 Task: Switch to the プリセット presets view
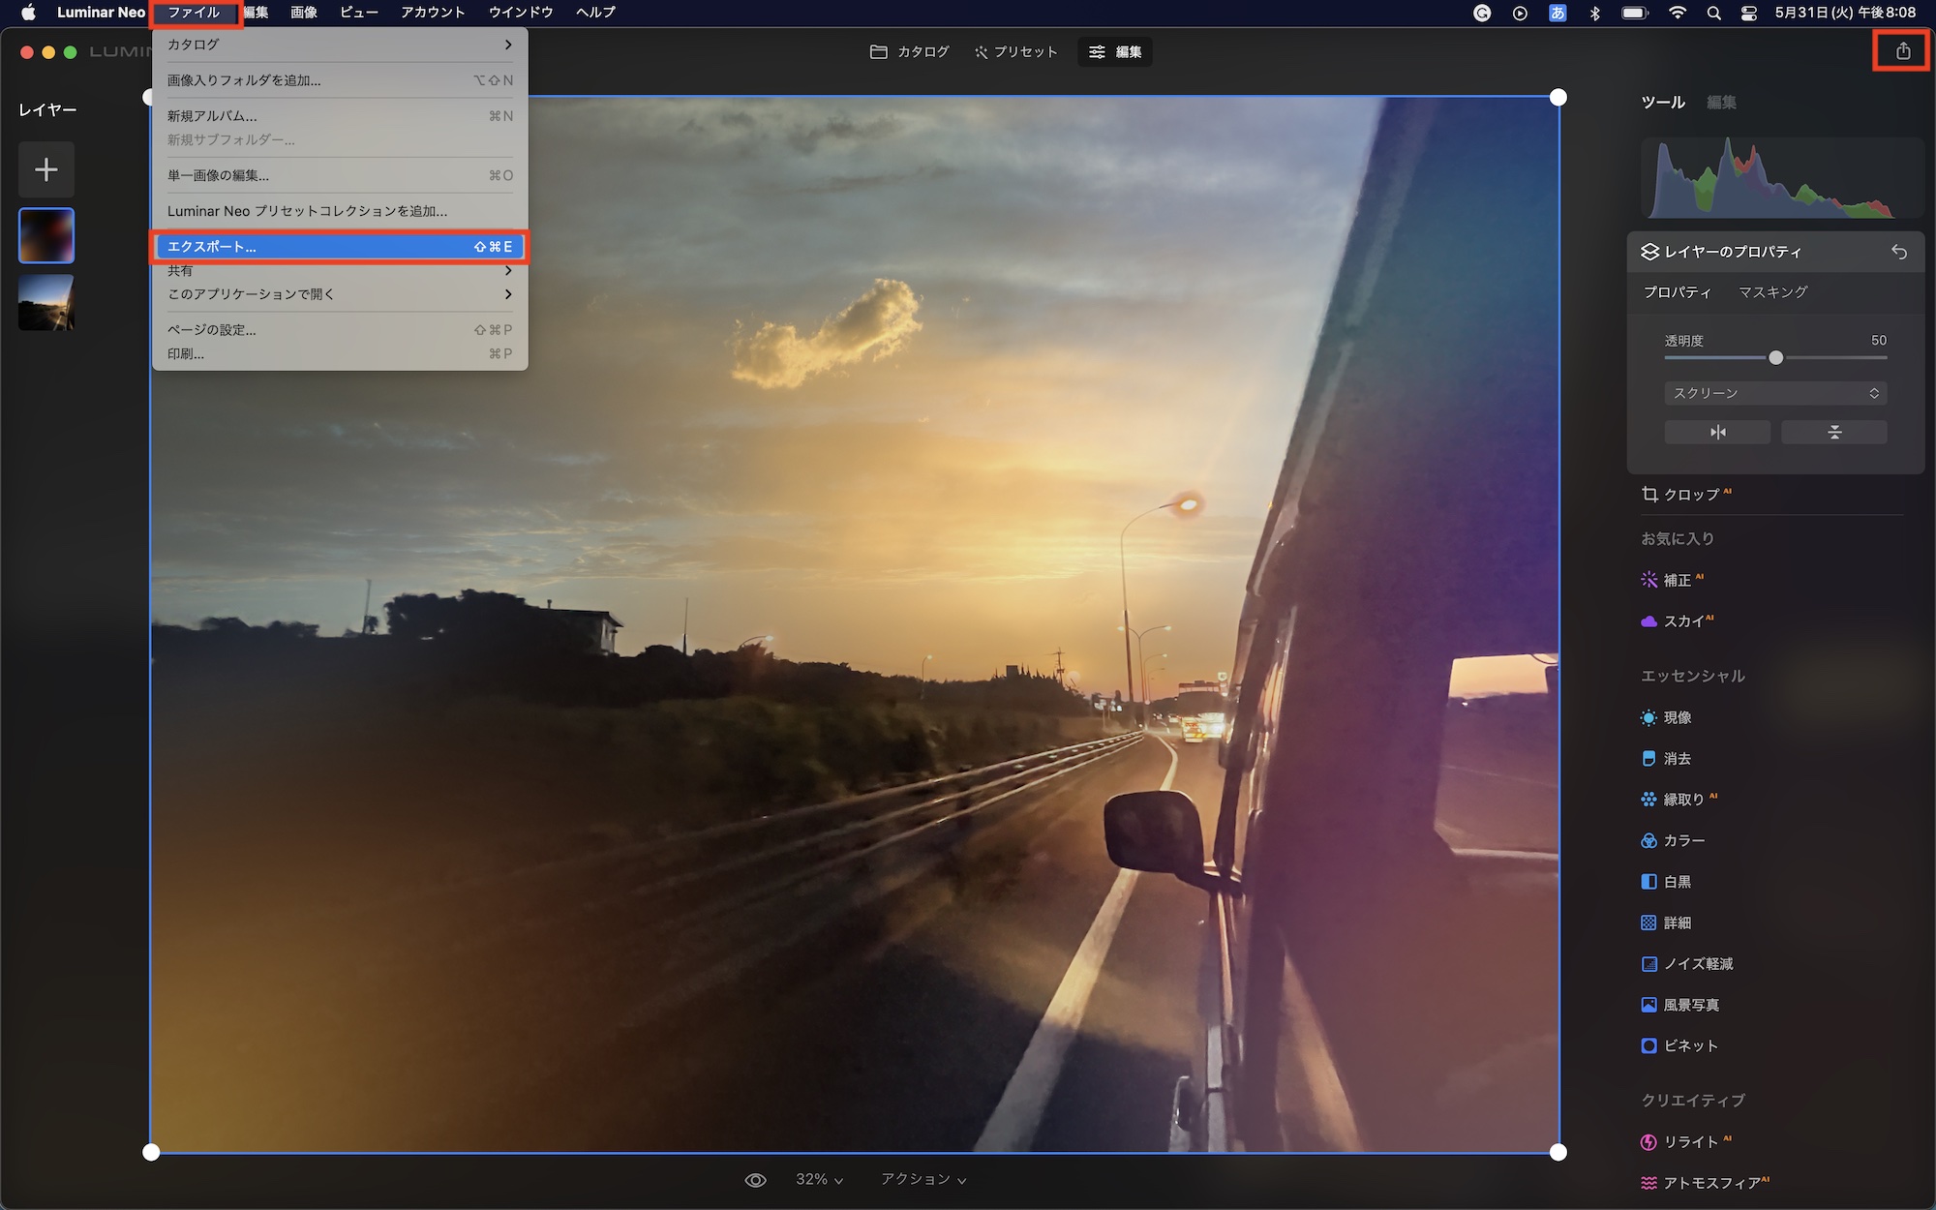click(1015, 52)
